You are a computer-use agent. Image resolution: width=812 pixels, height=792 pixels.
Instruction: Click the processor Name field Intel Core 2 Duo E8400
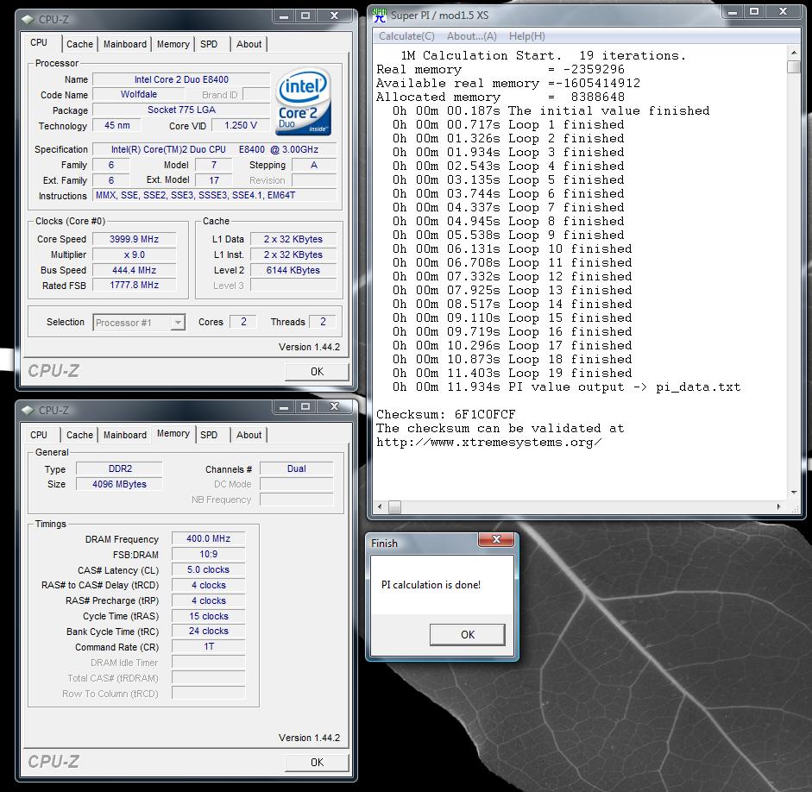click(181, 79)
